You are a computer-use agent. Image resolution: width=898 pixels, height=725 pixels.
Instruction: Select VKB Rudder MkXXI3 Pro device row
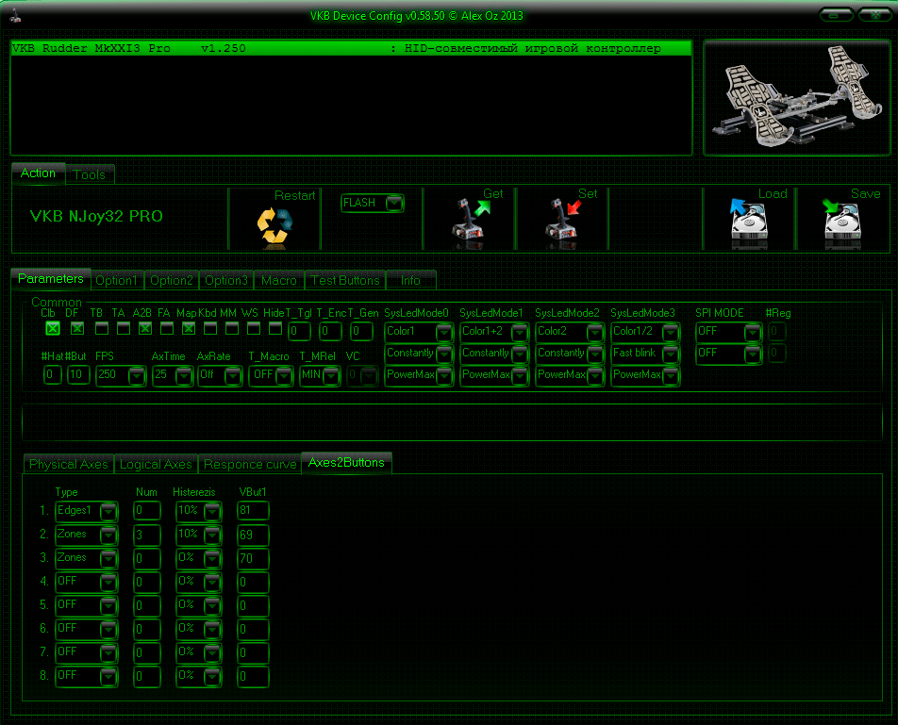pyautogui.click(x=351, y=49)
